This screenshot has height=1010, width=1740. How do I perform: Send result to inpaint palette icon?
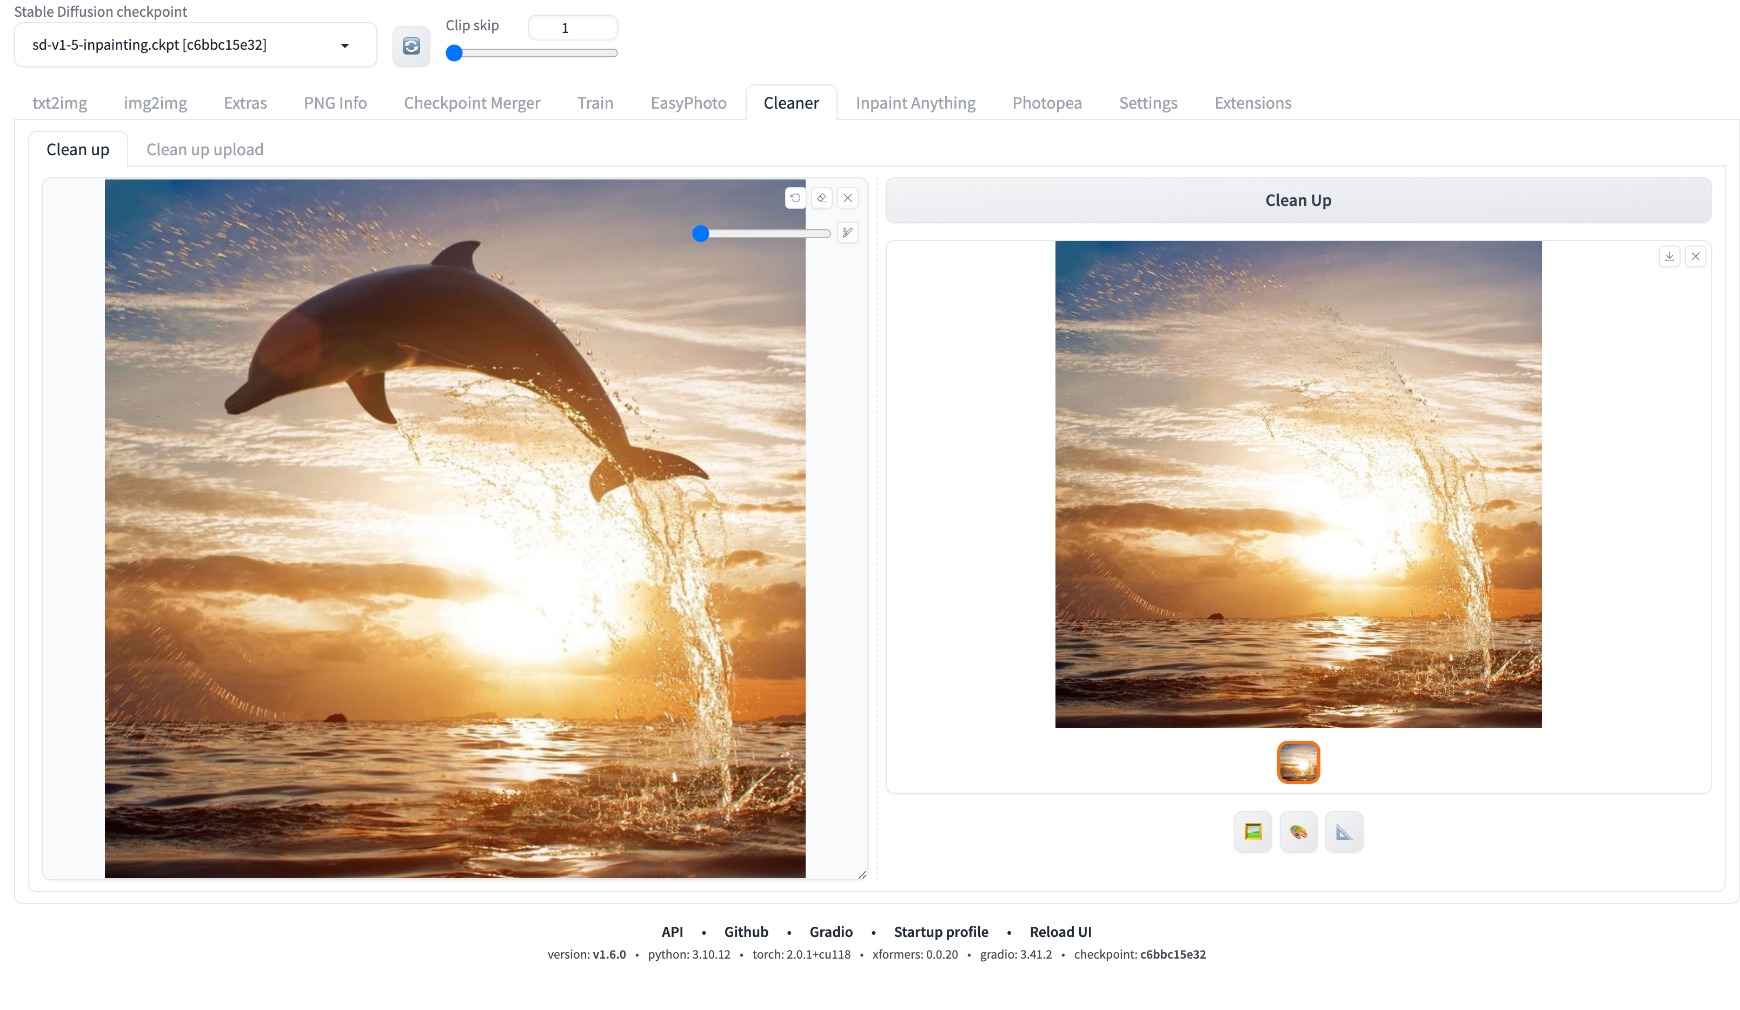pyautogui.click(x=1298, y=832)
